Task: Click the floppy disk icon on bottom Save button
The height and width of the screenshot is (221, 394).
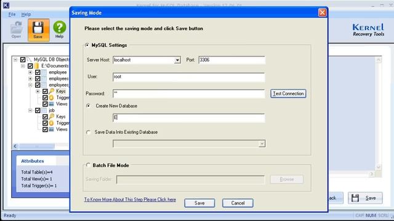Action: 355,198
